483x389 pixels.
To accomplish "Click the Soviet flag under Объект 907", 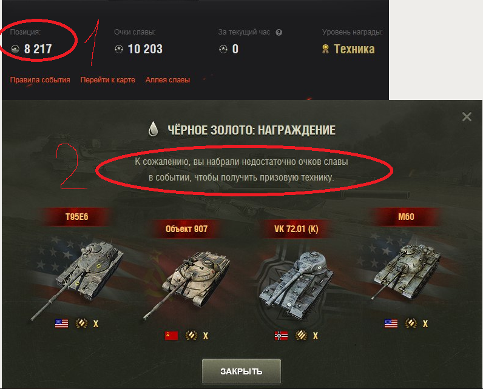I will point(171,336).
